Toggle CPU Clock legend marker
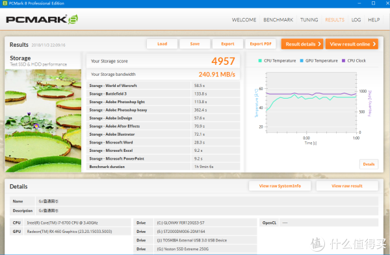 pyautogui.click(x=343, y=60)
